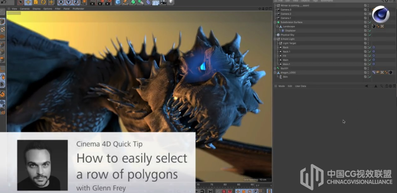Image resolution: width=397 pixels, height=193 pixels.
Task: Click Attribute Manager up arrow
Action: click(376, 86)
